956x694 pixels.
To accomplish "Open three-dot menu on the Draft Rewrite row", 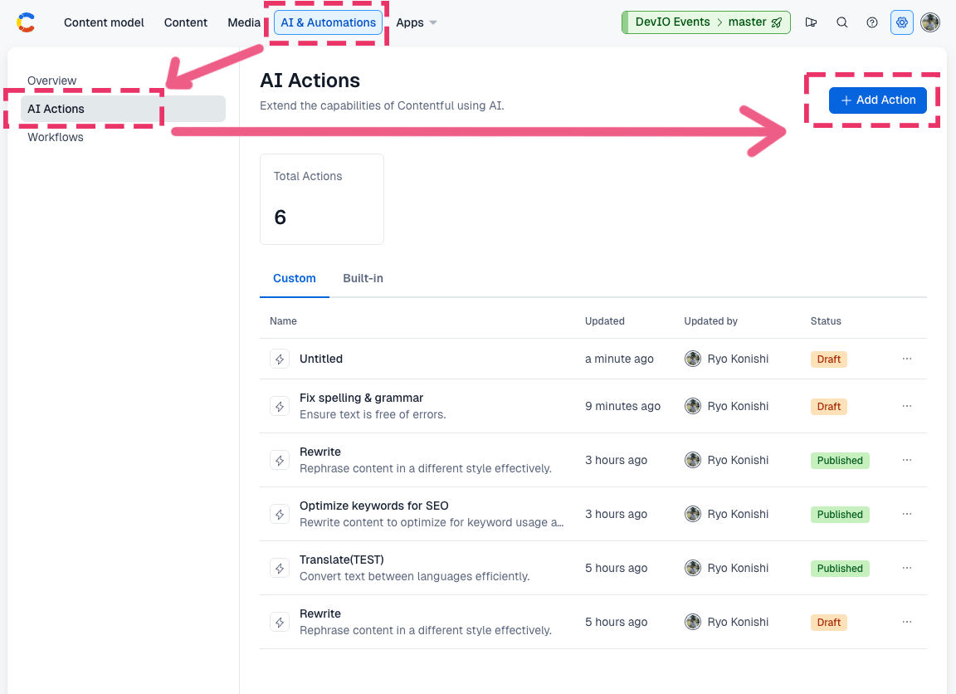I will pyautogui.click(x=907, y=622).
